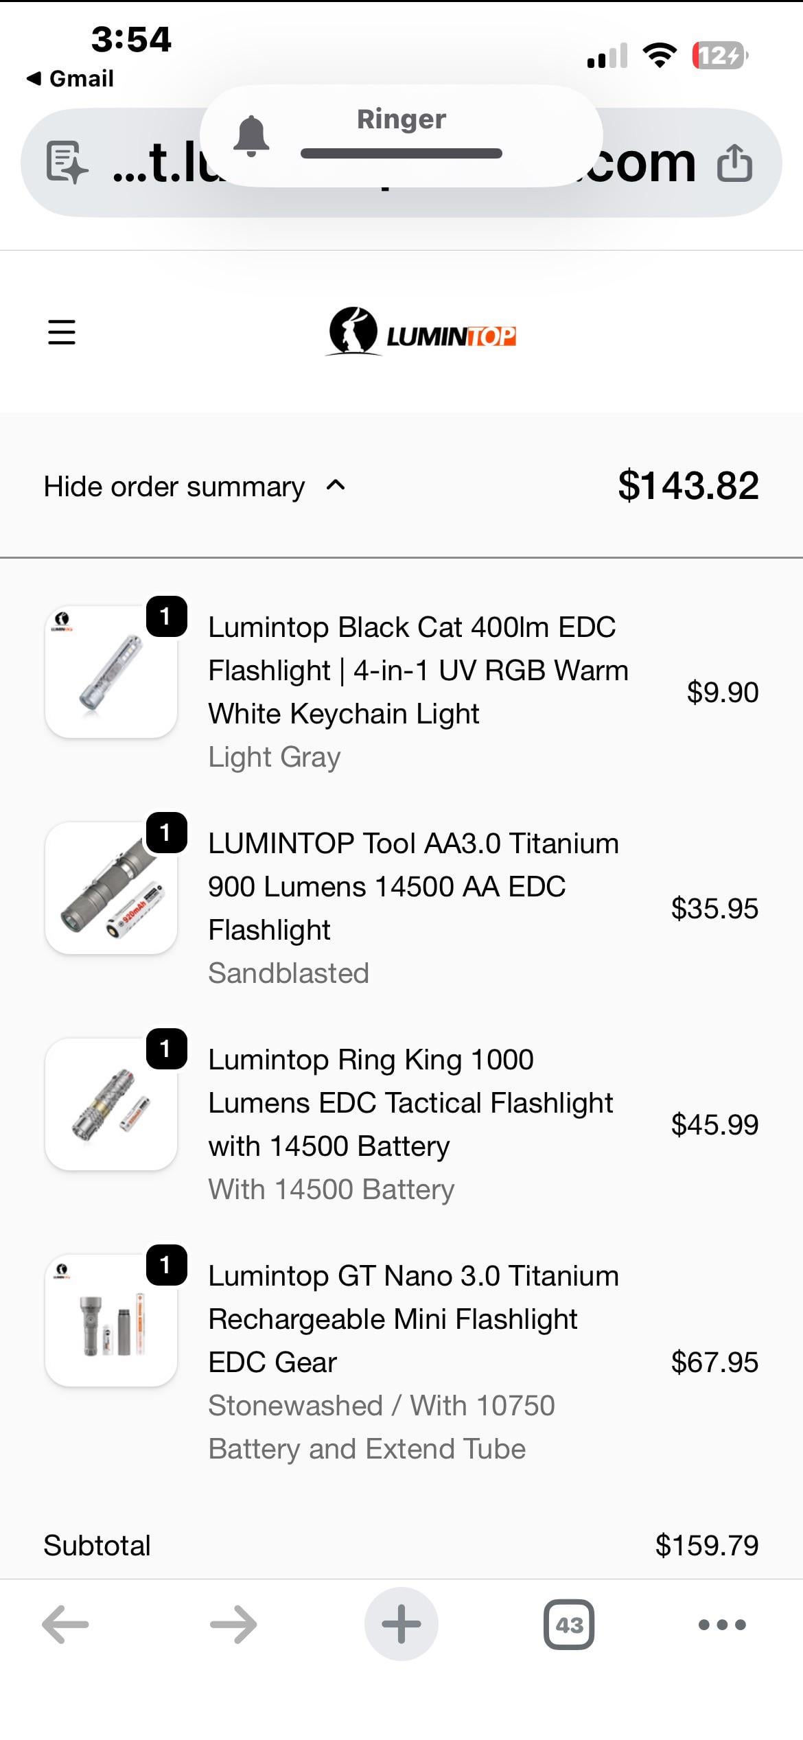Screen dimensions: 803x1740
Task: Tap the ringer bell icon
Action: [x=251, y=135]
